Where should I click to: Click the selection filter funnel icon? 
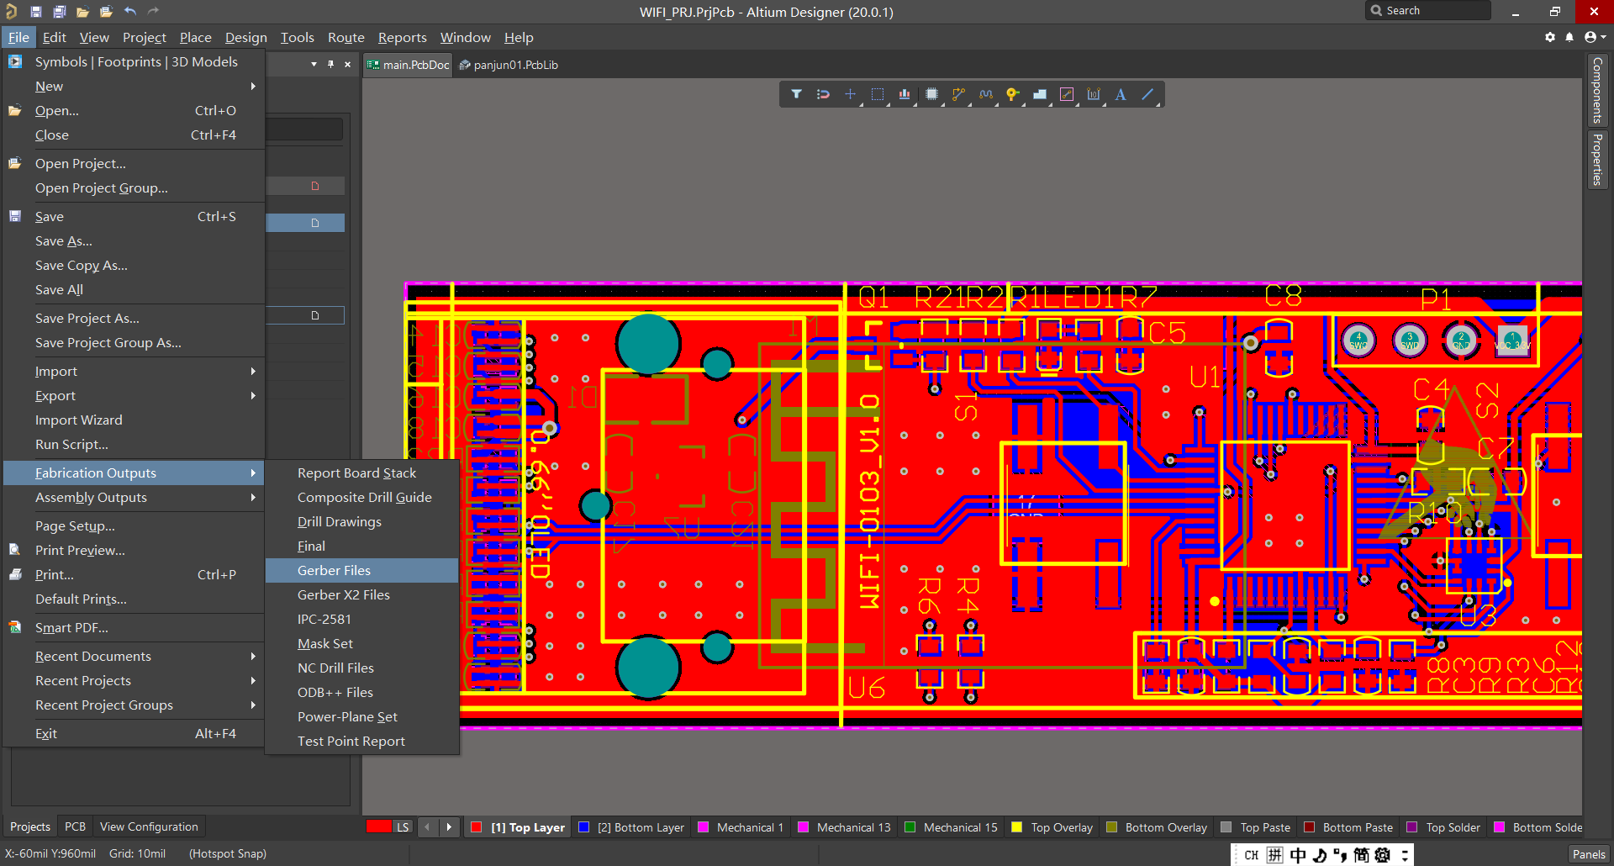[795, 94]
